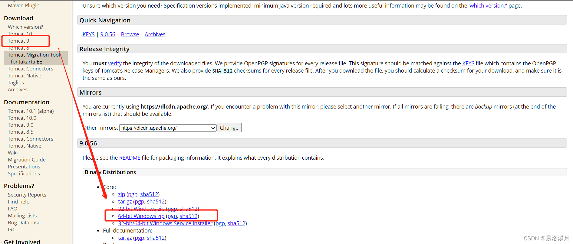Screen dimensions: 573x244
Task: Go to Tomcat 9 download page
Action: (18, 41)
